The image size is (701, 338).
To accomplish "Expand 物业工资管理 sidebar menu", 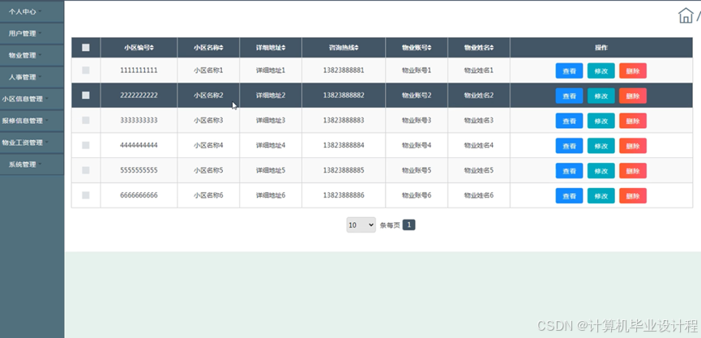I will (x=32, y=143).
